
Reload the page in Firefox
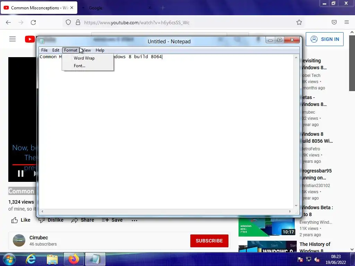[33, 23]
